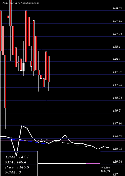Click the 147.32 price axis label
Screen dimensions: 125x176
[117, 72]
